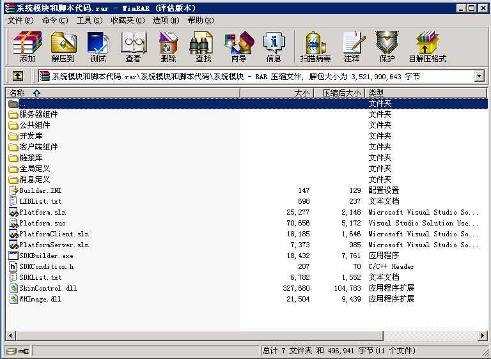Select the 服务器组件 folder icon
The width and height of the screenshot is (491, 359).
[13, 114]
